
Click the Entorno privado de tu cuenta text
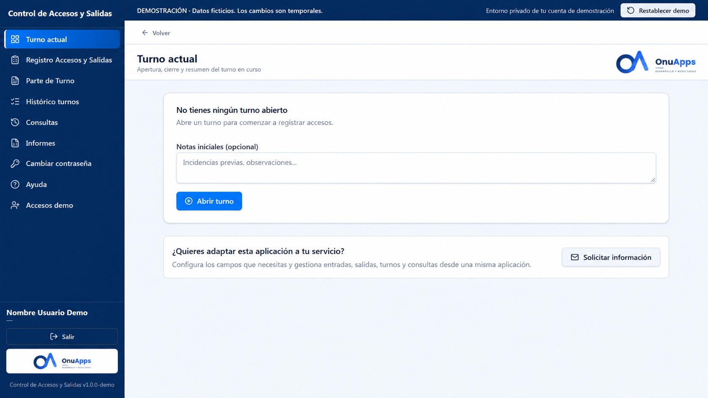550,11
